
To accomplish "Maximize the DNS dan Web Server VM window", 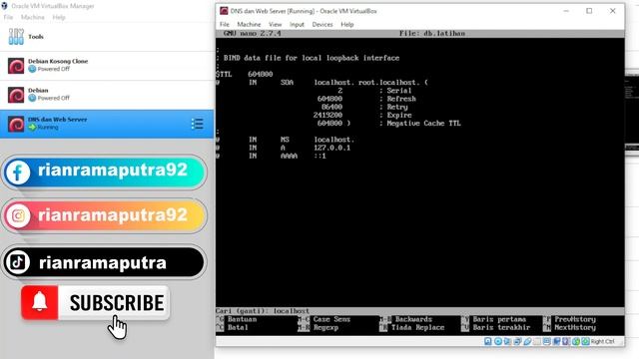I will tap(589, 11).
